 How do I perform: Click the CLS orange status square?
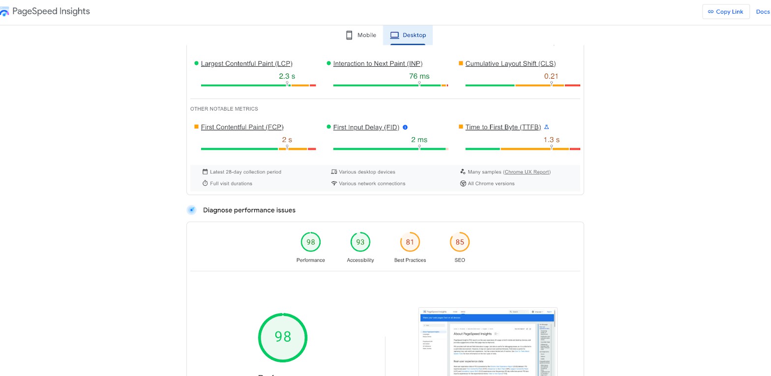461,63
